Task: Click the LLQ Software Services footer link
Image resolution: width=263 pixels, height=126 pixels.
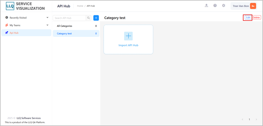Action: (x=29, y=118)
